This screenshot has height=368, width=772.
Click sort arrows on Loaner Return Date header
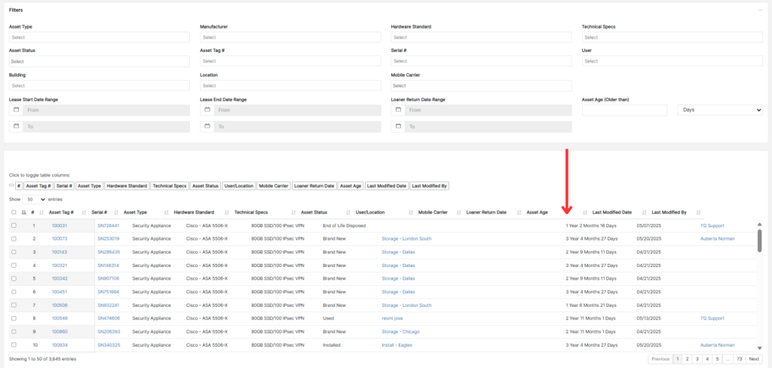pos(519,213)
